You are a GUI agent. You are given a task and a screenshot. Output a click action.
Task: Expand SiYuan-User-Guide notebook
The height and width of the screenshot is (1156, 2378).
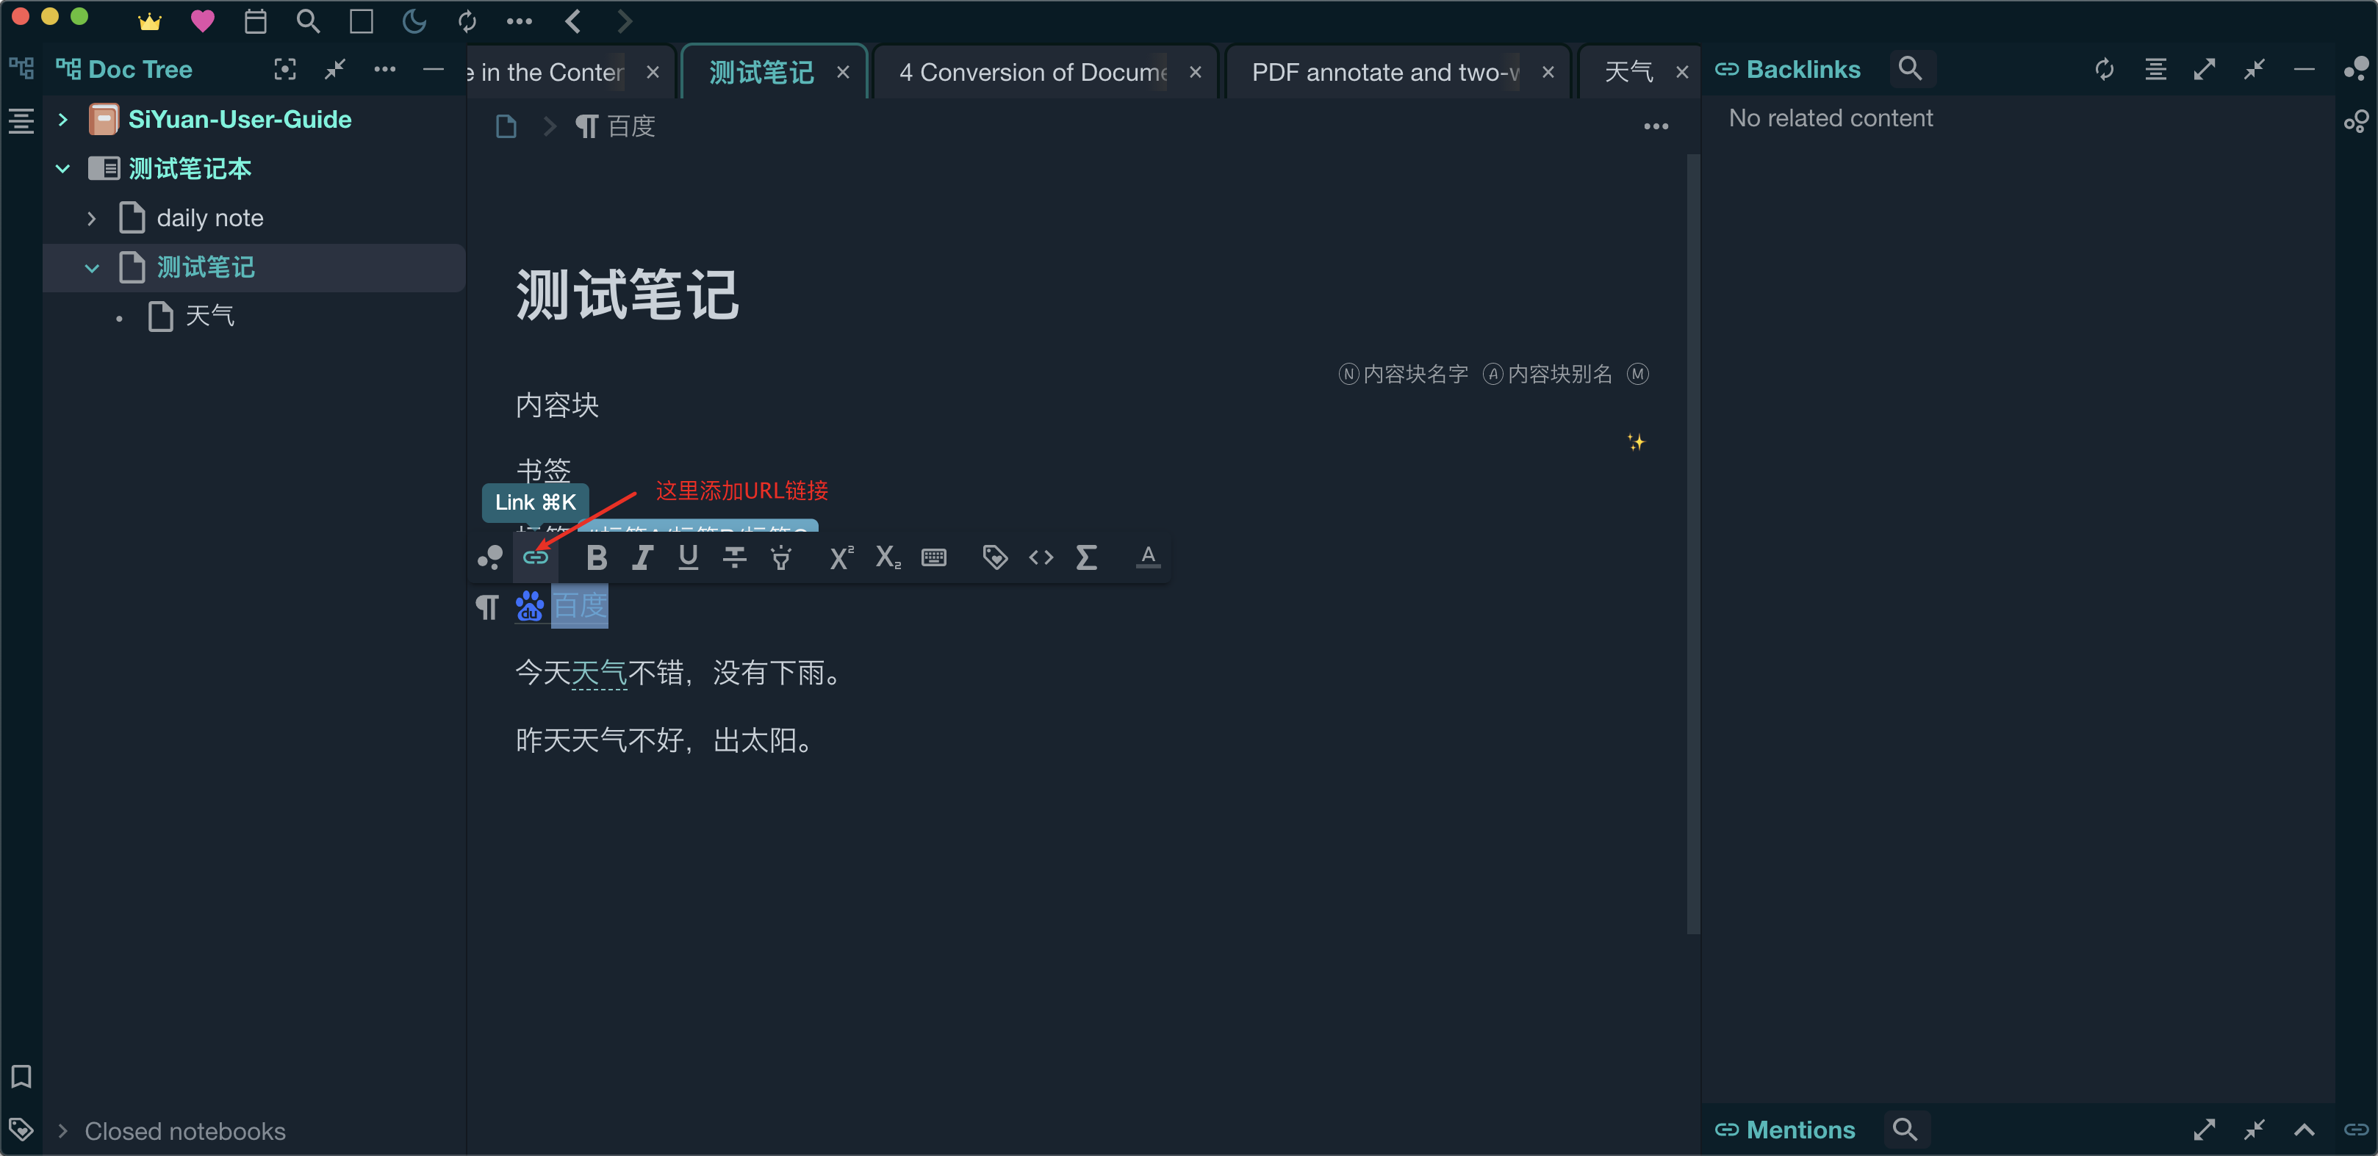pos(62,119)
